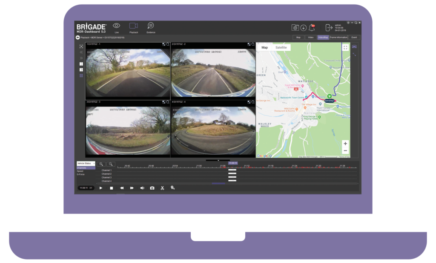Zoom out on the map with minus
Viewport: 436px width, 263px height.
tap(345, 150)
